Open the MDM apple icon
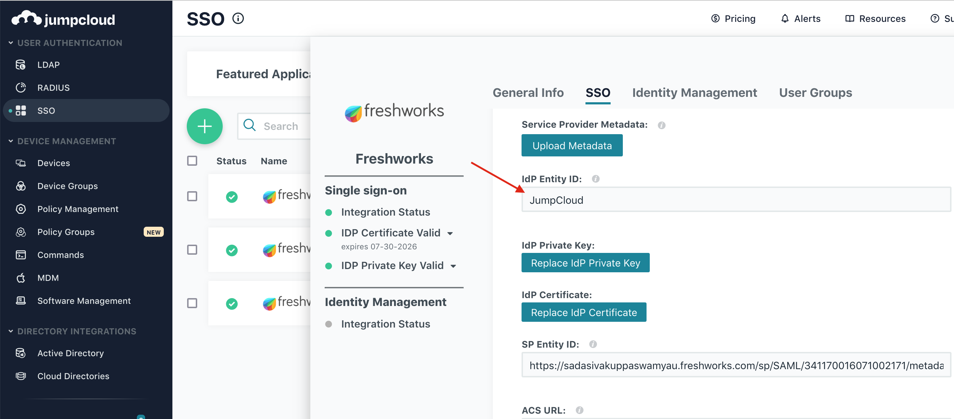This screenshot has width=954, height=419. pyautogui.click(x=21, y=278)
